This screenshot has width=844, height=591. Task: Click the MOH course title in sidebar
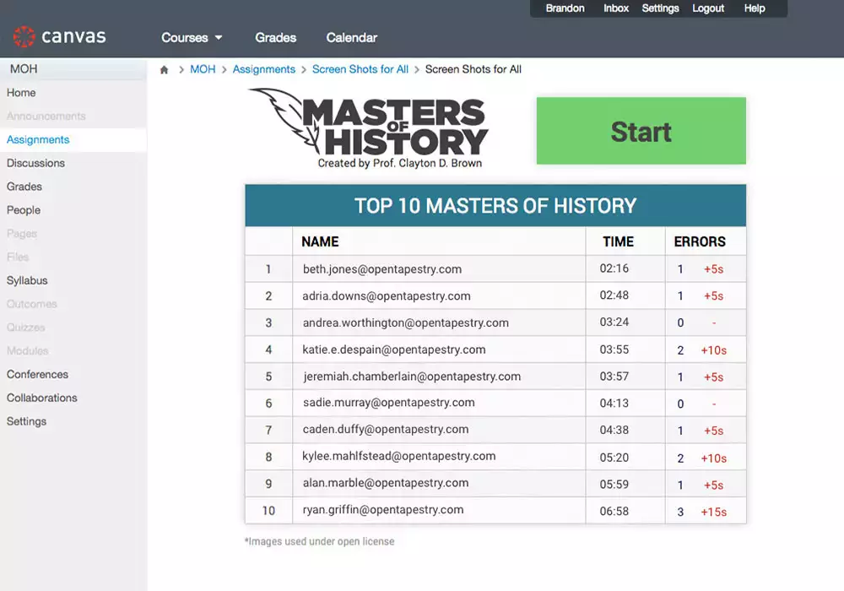(24, 69)
